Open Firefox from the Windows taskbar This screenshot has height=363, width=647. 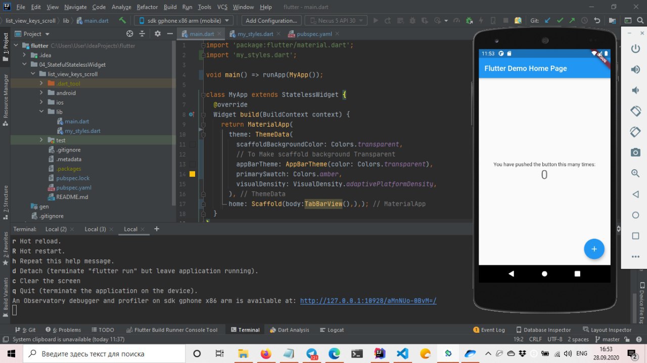pos(266,353)
